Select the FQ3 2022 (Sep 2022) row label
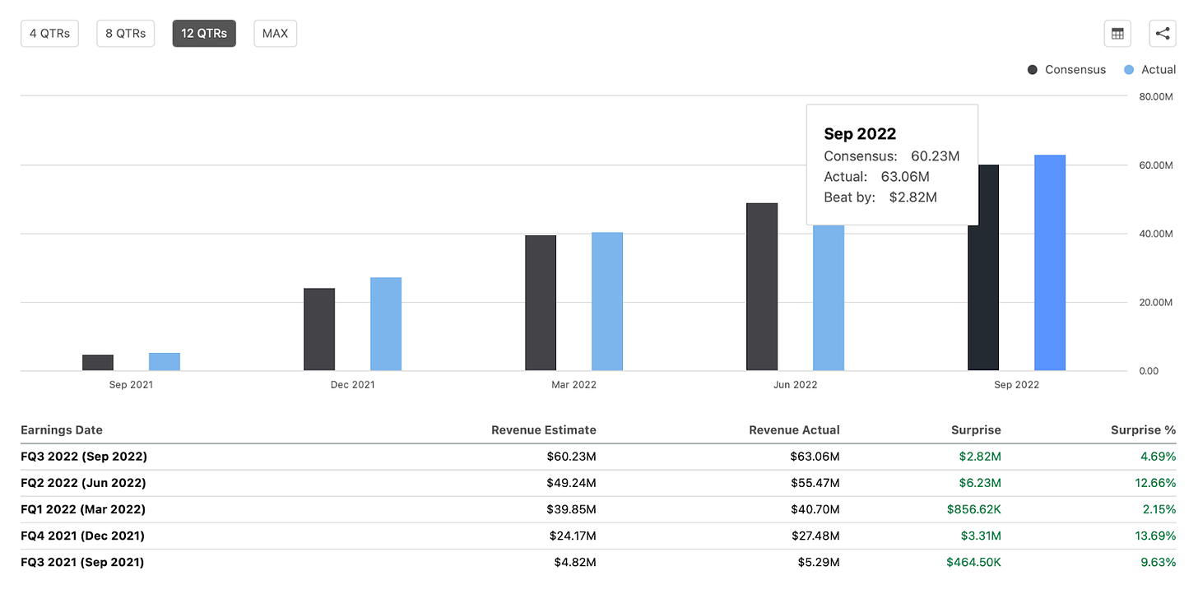This screenshot has width=1198, height=594. (x=84, y=457)
